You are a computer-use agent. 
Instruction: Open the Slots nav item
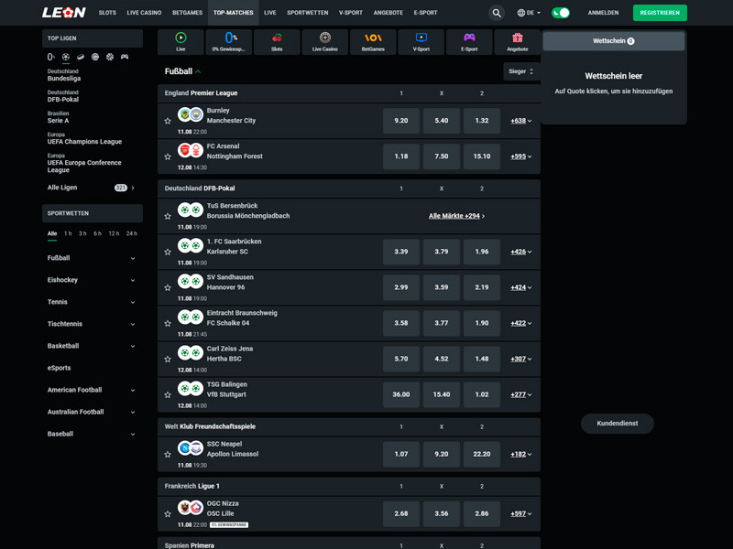coord(107,13)
